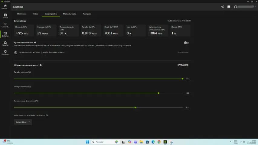Click the Uso da CPU 1 % card
The height and width of the screenshot is (145, 258).
pyautogui.click(x=180, y=31)
